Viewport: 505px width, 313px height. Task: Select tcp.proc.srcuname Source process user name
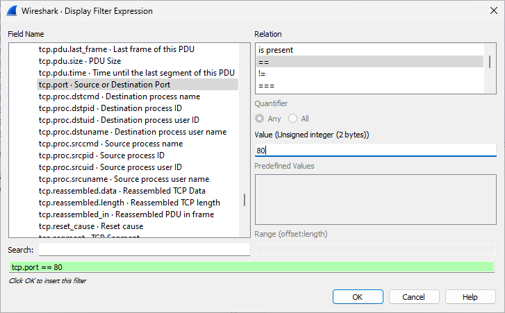[138, 179]
